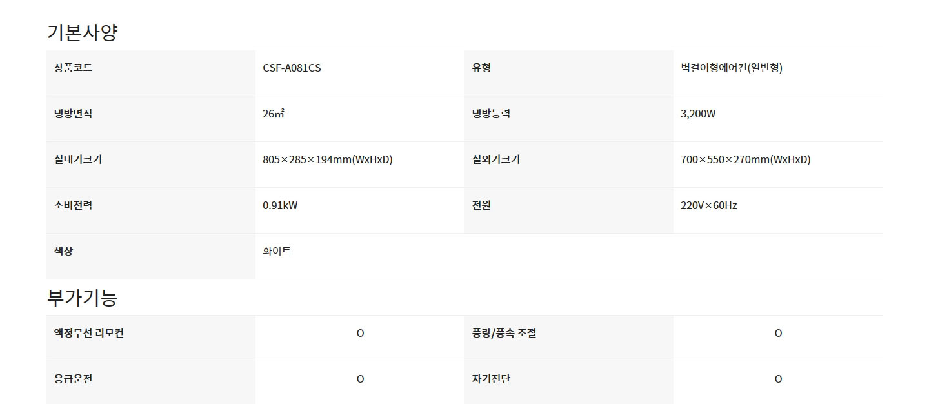Click the 실외기크기 label cell
929x404 pixels.
(569, 165)
